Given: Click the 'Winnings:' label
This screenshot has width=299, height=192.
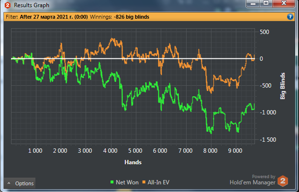Looking at the screenshot, I should tap(101, 17).
